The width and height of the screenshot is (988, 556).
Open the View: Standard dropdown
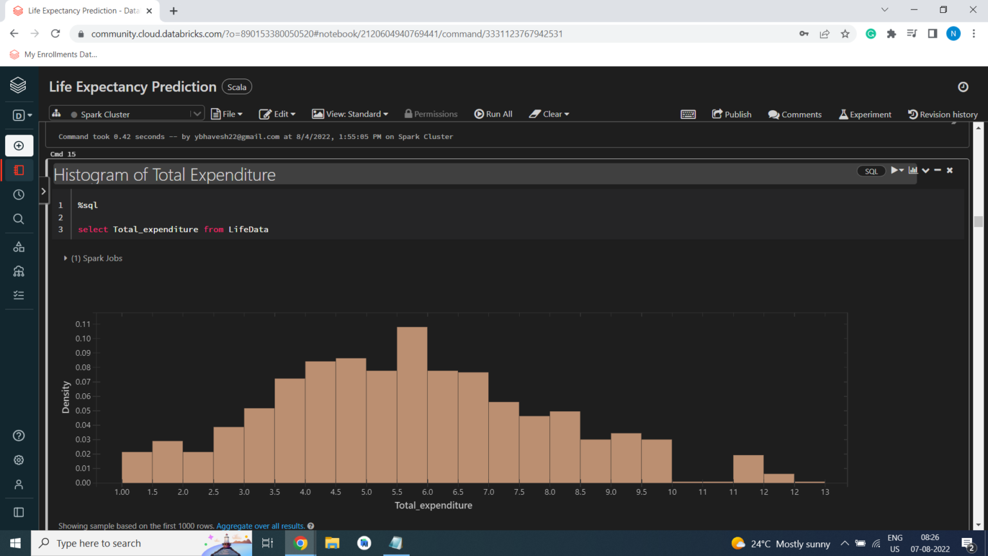(x=350, y=114)
